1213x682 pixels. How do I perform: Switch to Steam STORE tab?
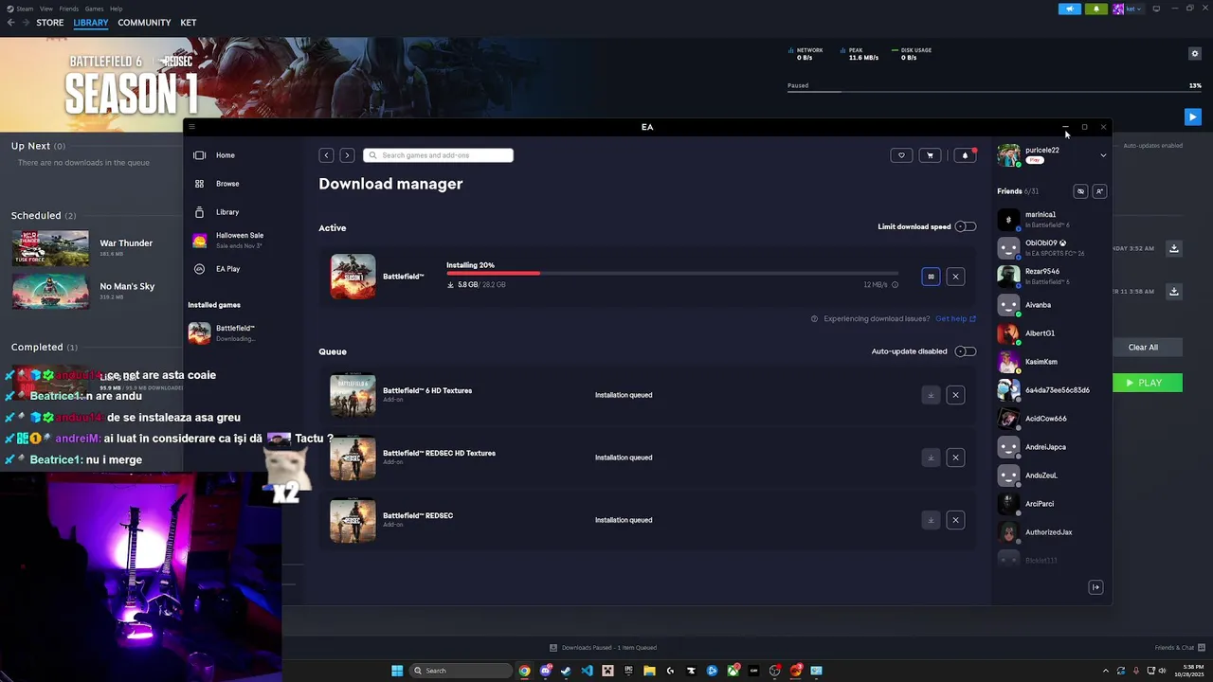coord(50,23)
